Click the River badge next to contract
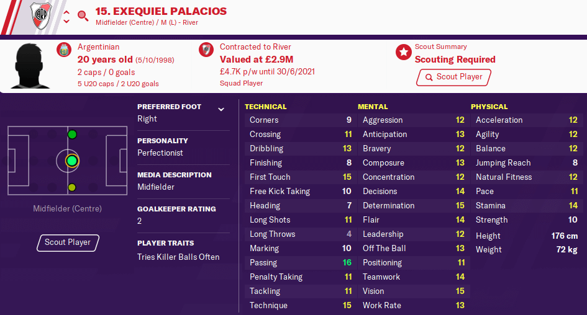Viewport: 587px width, 315px height. [206, 50]
